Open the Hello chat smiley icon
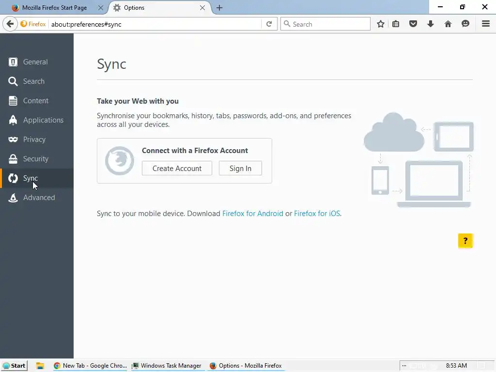The image size is (496, 372). pyautogui.click(x=465, y=24)
